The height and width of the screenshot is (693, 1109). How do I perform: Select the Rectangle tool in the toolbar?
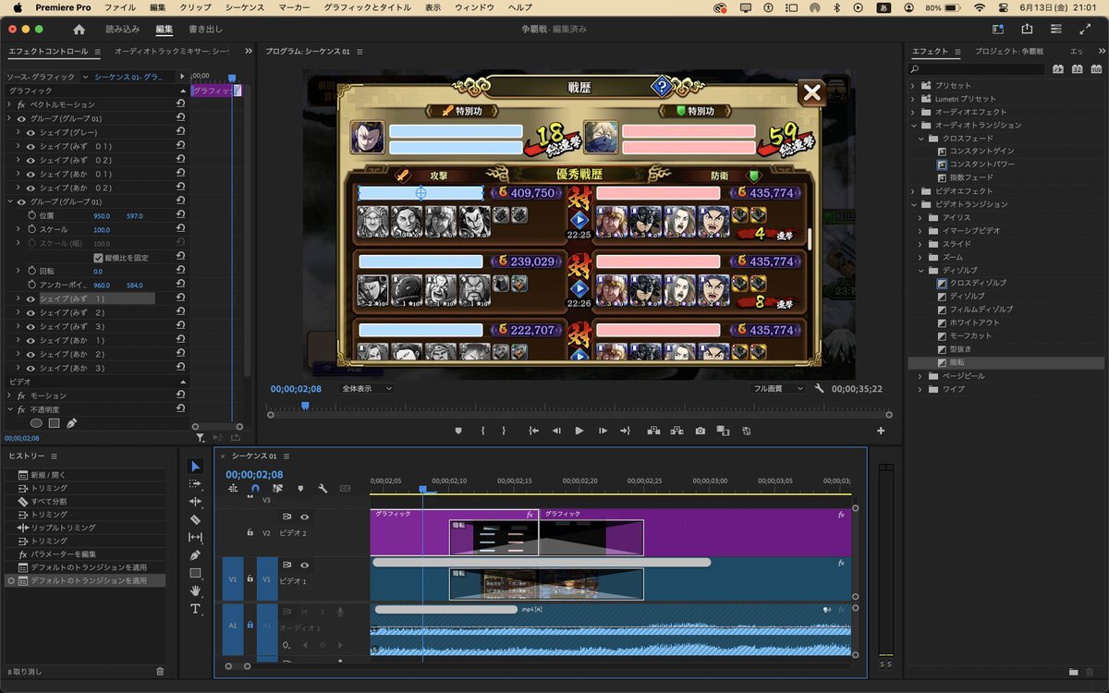195,573
